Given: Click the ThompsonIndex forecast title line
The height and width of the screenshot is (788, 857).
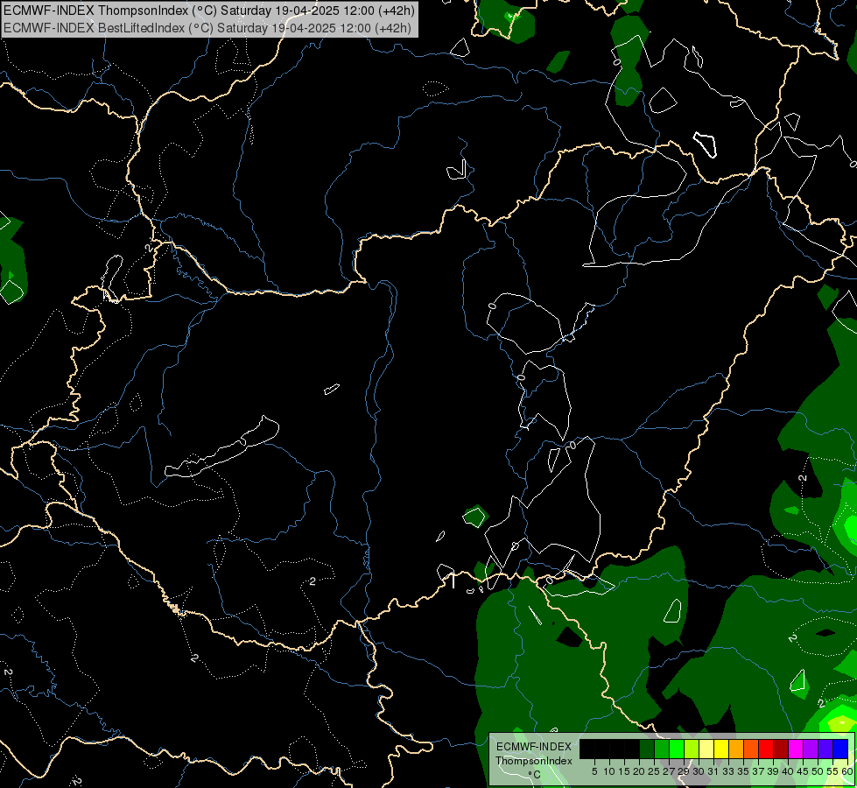Looking at the screenshot, I should [x=209, y=11].
